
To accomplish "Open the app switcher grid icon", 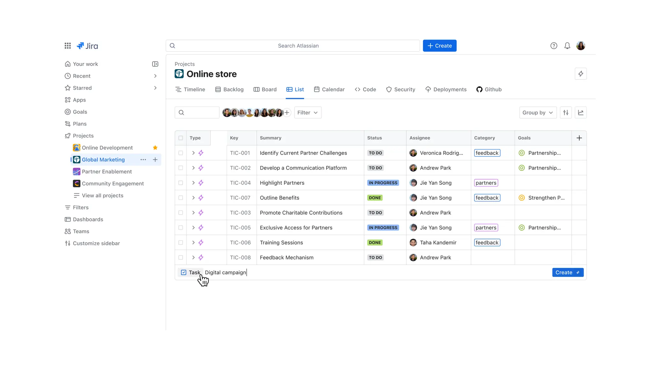I will coord(68,46).
